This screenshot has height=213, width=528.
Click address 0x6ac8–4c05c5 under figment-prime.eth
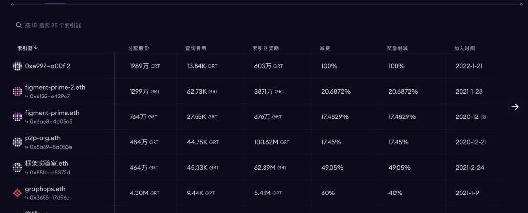point(51,121)
